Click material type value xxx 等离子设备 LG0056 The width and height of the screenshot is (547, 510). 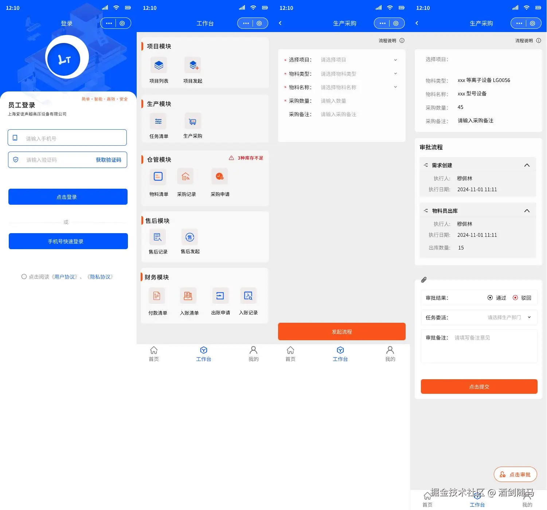pos(484,80)
